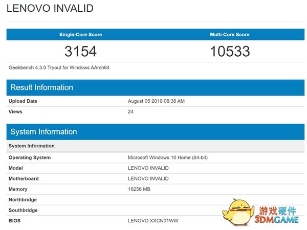Select the Single-Core Score header
This screenshot has width=307, height=230.
(x=81, y=35)
